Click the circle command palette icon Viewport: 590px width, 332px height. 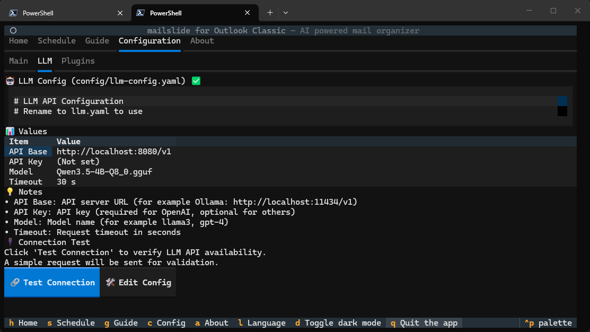click(x=13, y=31)
